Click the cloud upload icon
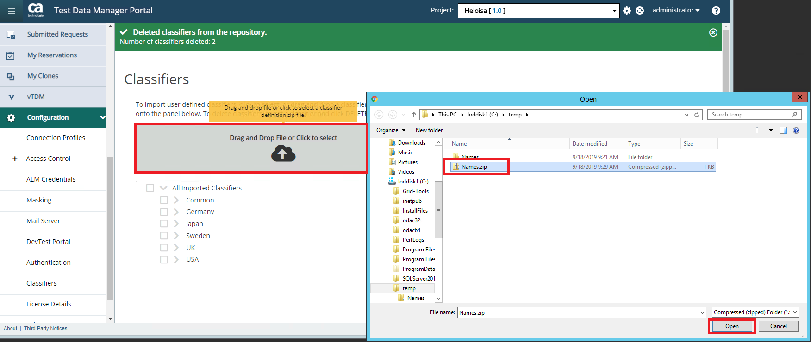Screen dimensions: 811x342 pyautogui.click(x=283, y=153)
